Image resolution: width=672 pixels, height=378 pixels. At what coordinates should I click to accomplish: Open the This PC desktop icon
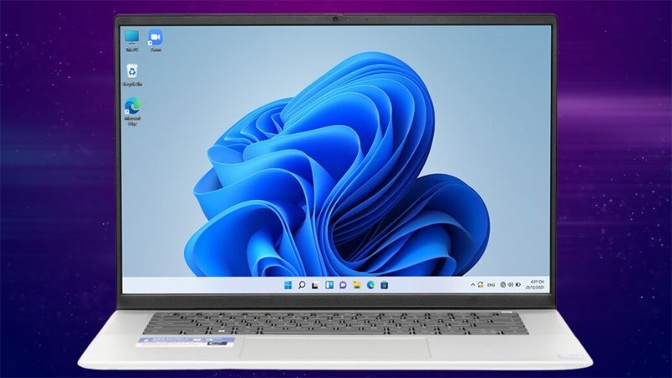(132, 40)
